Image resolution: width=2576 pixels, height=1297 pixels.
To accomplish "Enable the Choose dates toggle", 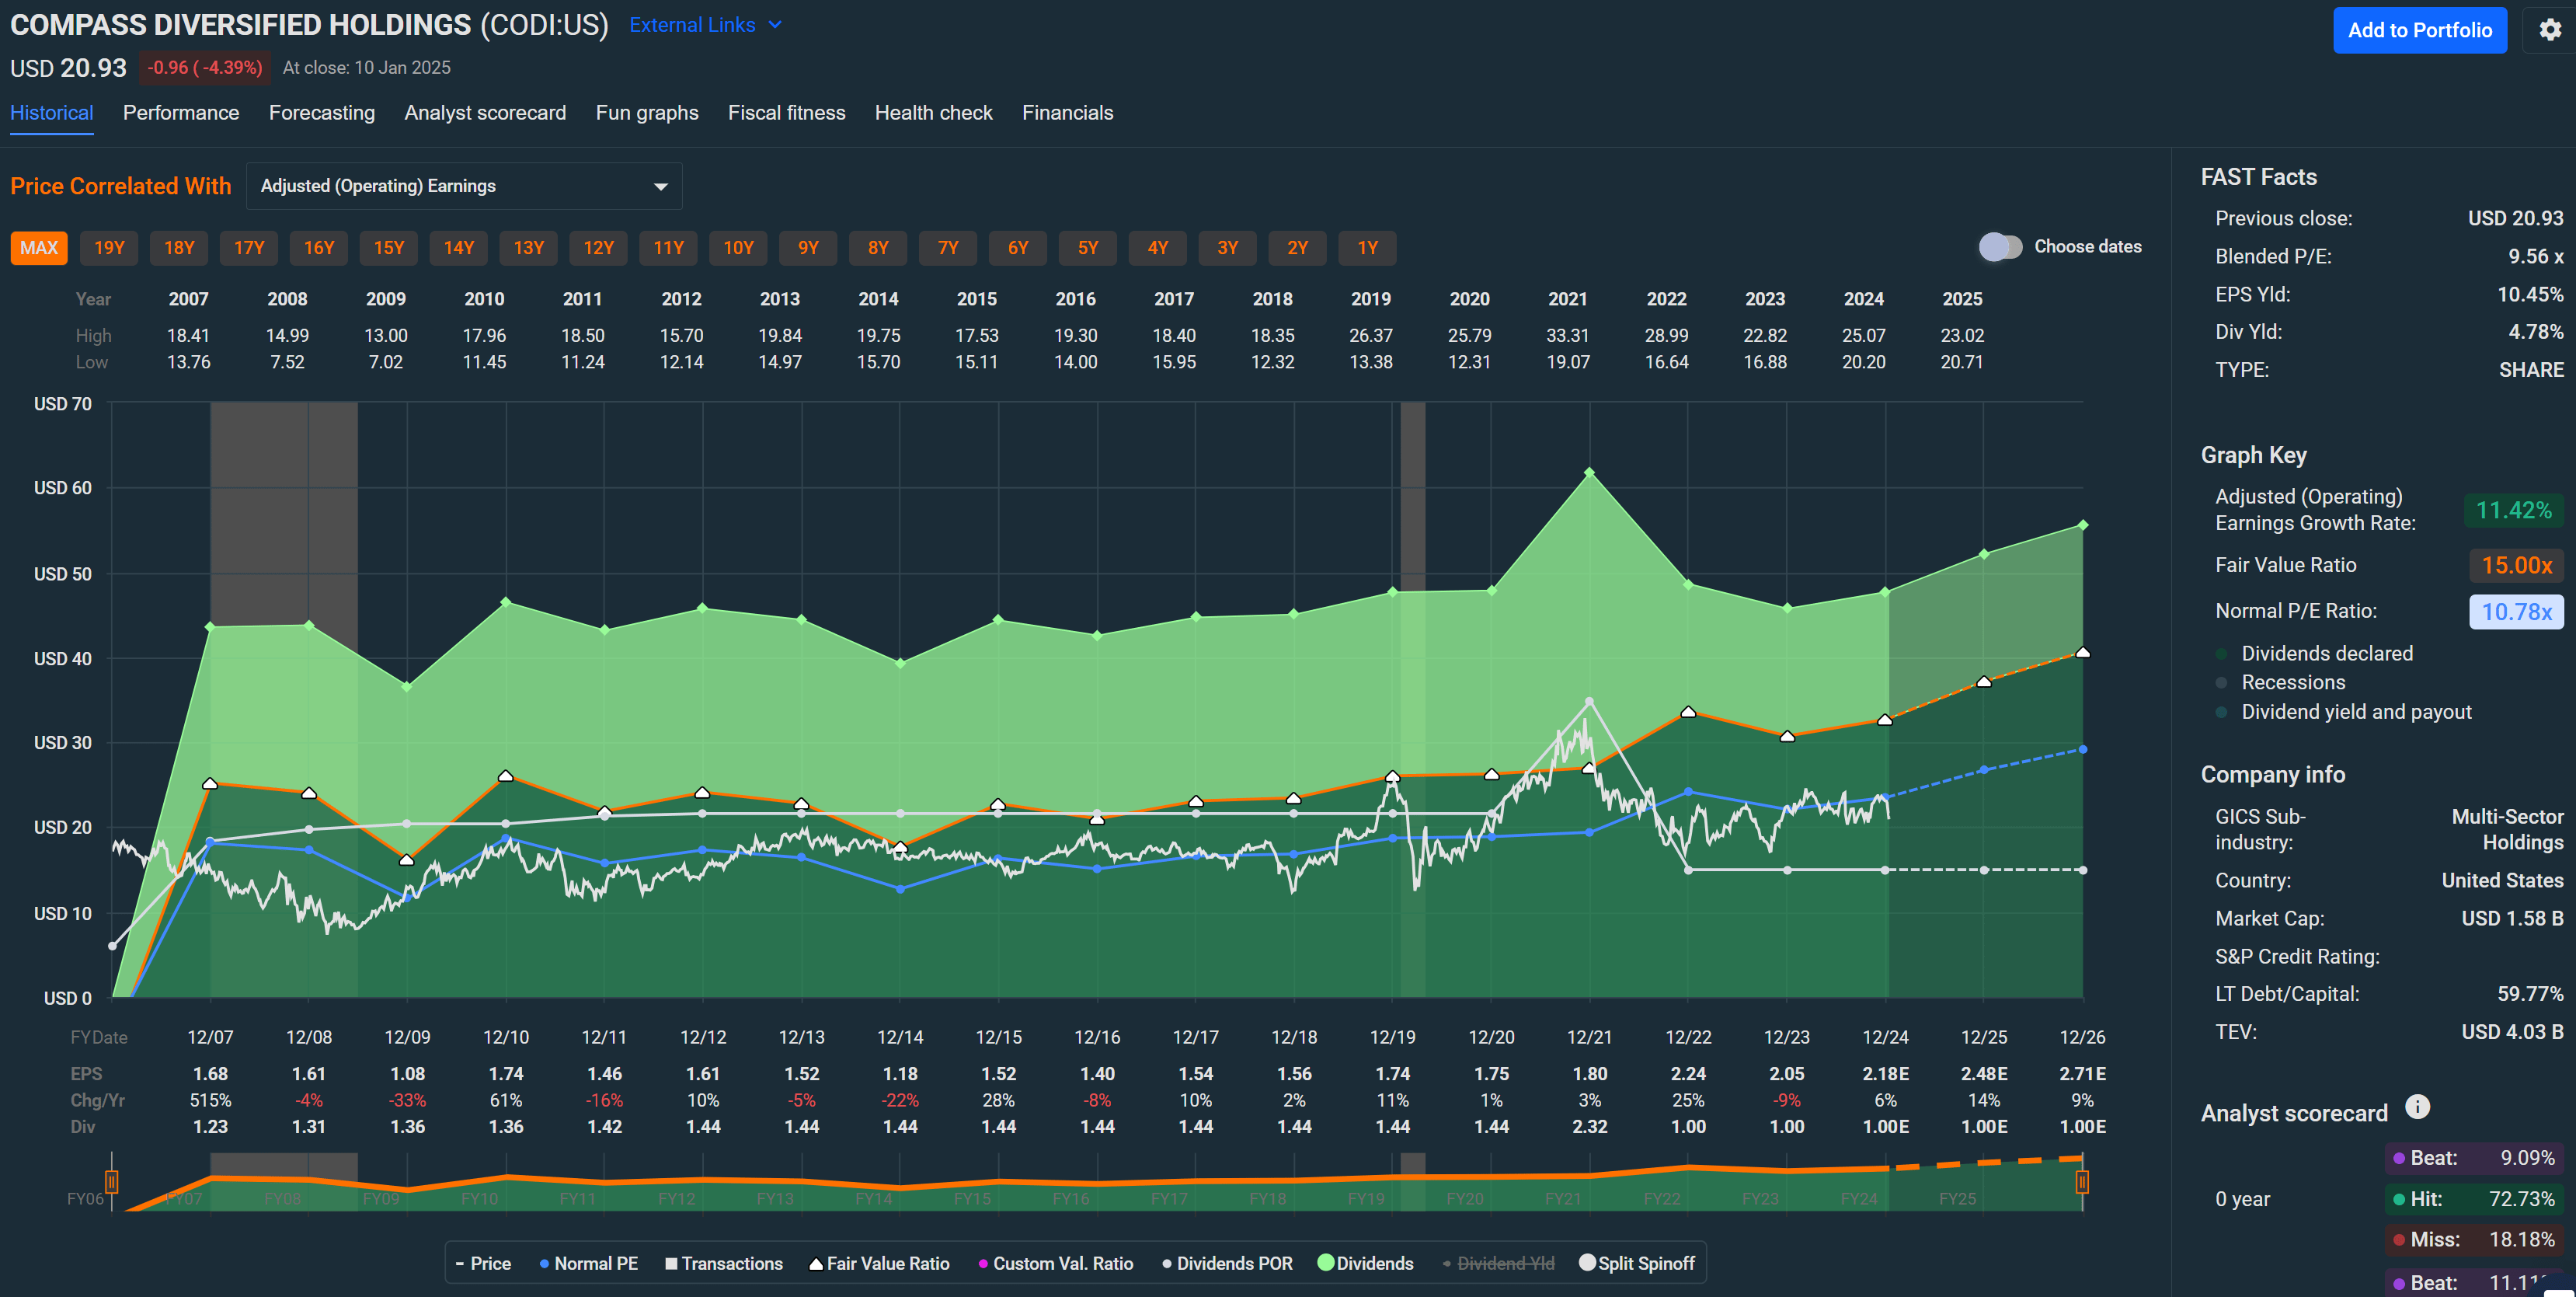I will [2000, 246].
